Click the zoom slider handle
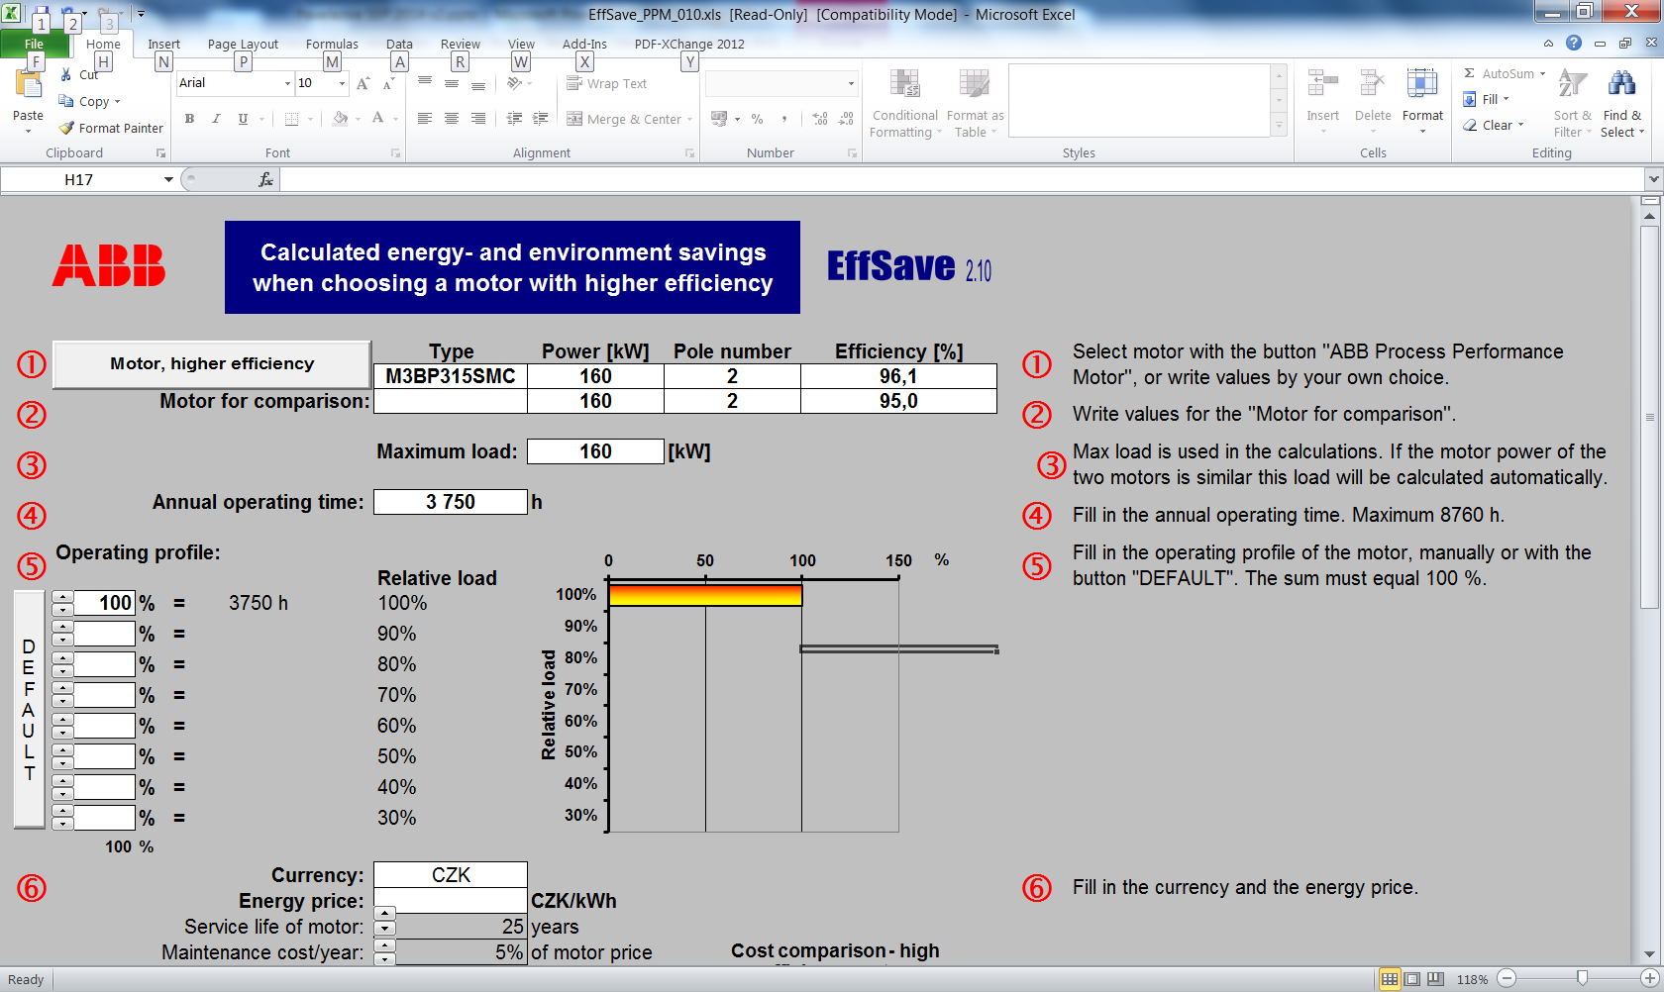Viewport: 1664px width, 992px height. (x=1582, y=978)
